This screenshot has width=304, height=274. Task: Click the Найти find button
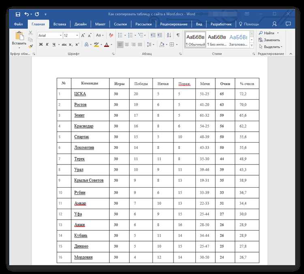click(267, 33)
